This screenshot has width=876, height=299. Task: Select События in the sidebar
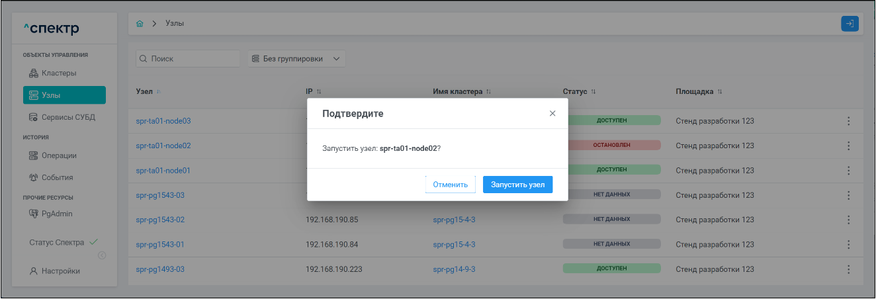57,177
